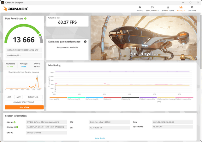Click the Your score value 13 666
Image resolution: width=202 pixels, height=142 pixels.
click(x=10, y=67)
